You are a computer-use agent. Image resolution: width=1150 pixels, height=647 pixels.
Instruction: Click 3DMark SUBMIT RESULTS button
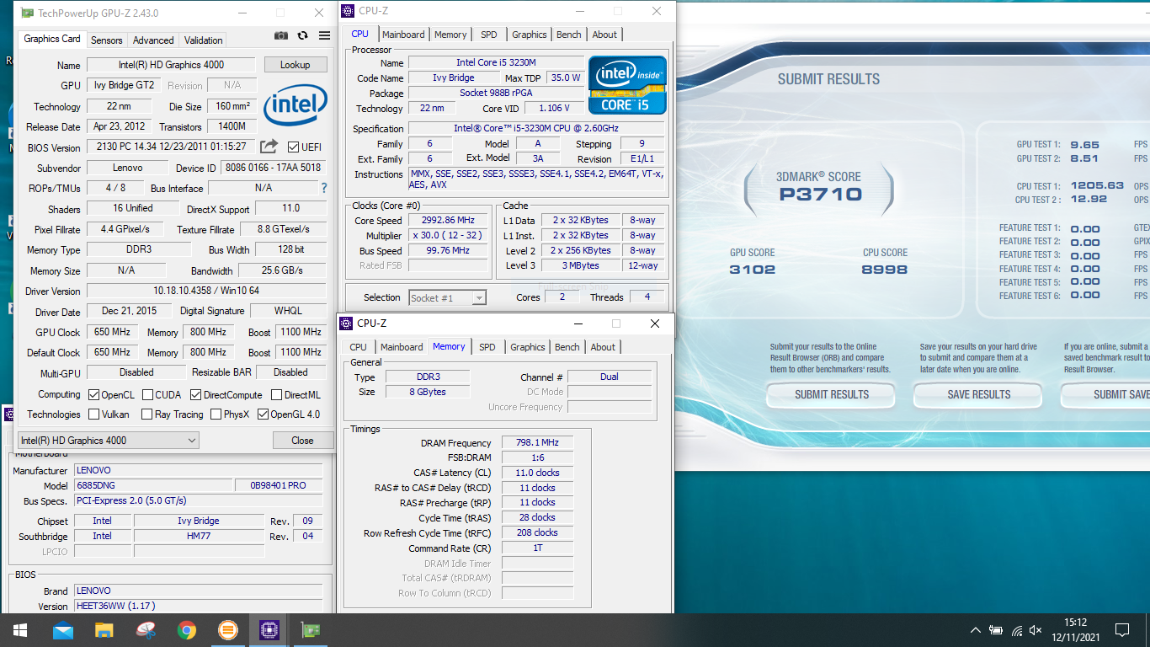[832, 395]
